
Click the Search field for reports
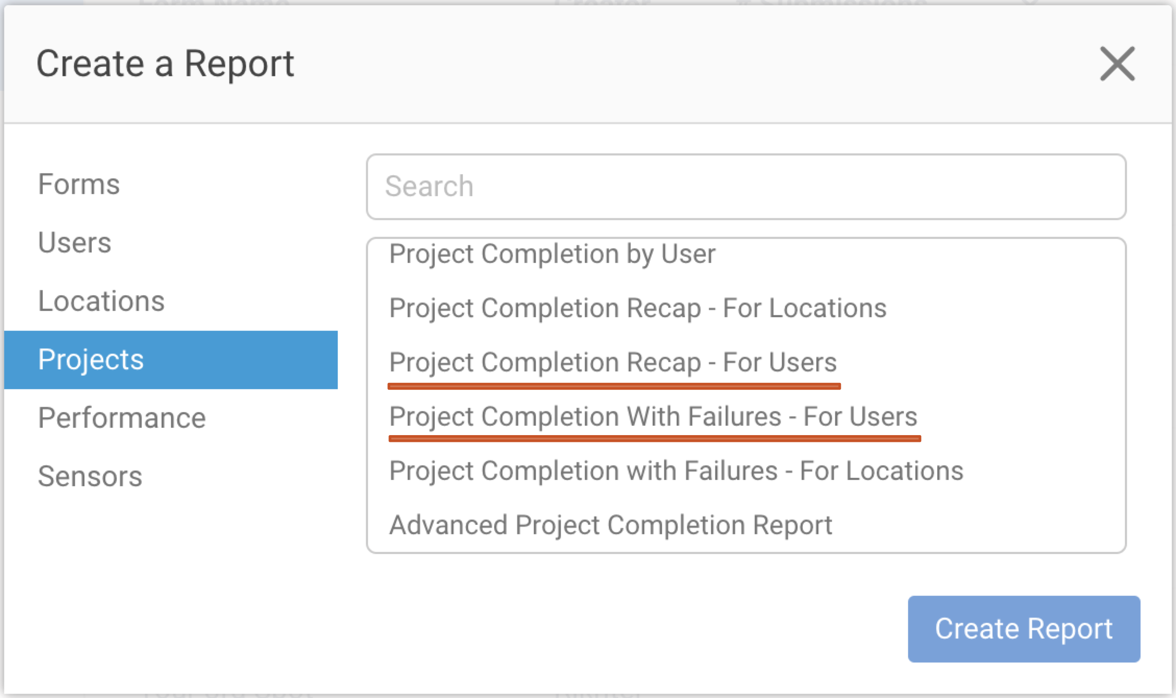[746, 187]
